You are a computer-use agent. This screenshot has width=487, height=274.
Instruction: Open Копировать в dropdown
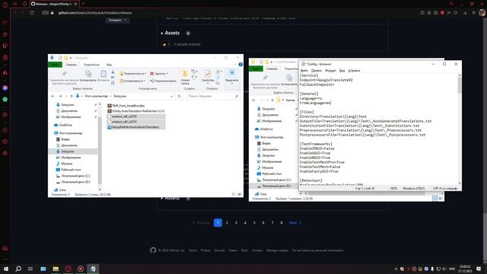(x=132, y=81)
